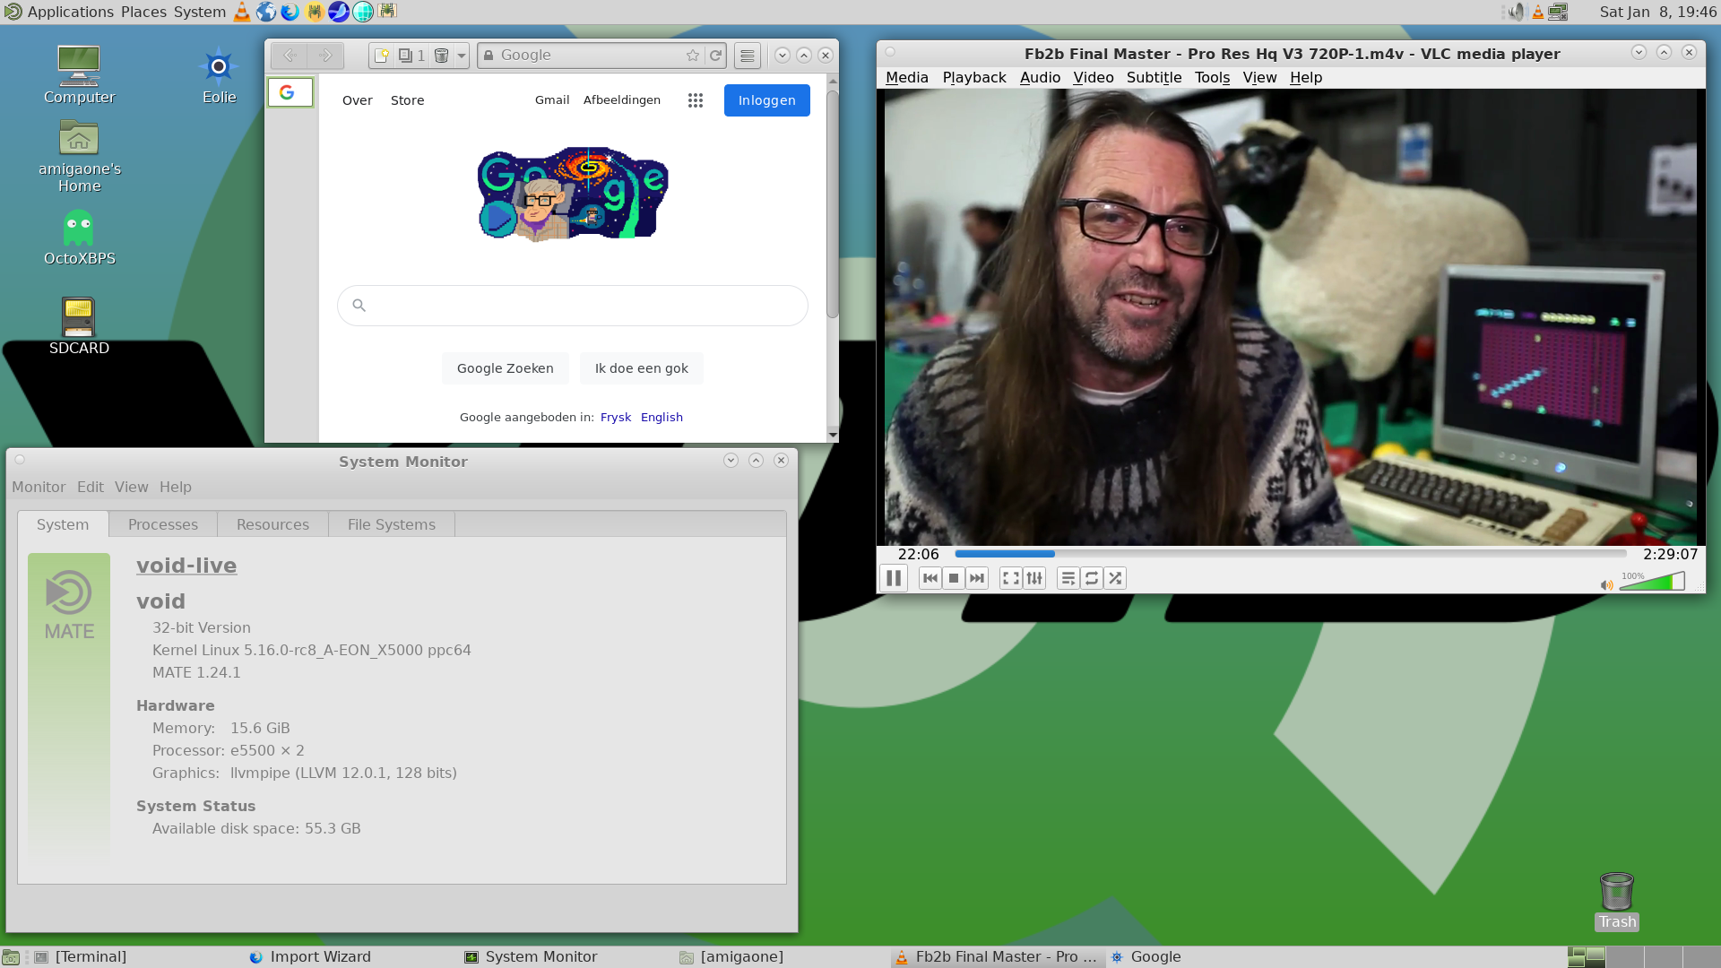Open the Google apps grid
Viewport: 1721px width, 968px height.
pyautogui.click(x=696, y=100)
